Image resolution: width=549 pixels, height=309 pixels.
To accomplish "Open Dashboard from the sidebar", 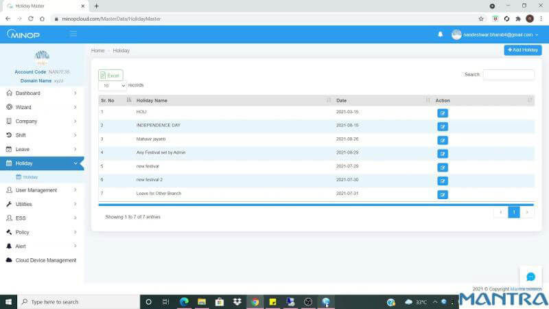I will (42, 93).
